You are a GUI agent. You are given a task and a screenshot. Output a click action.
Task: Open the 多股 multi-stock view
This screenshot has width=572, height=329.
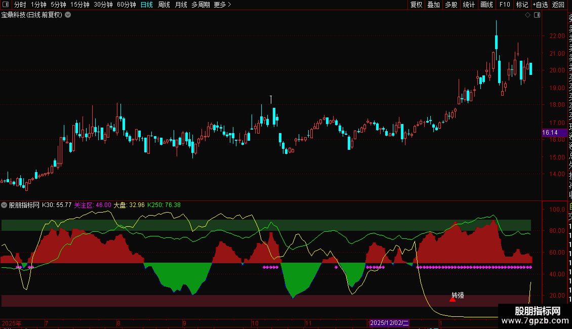pos(451,5)
